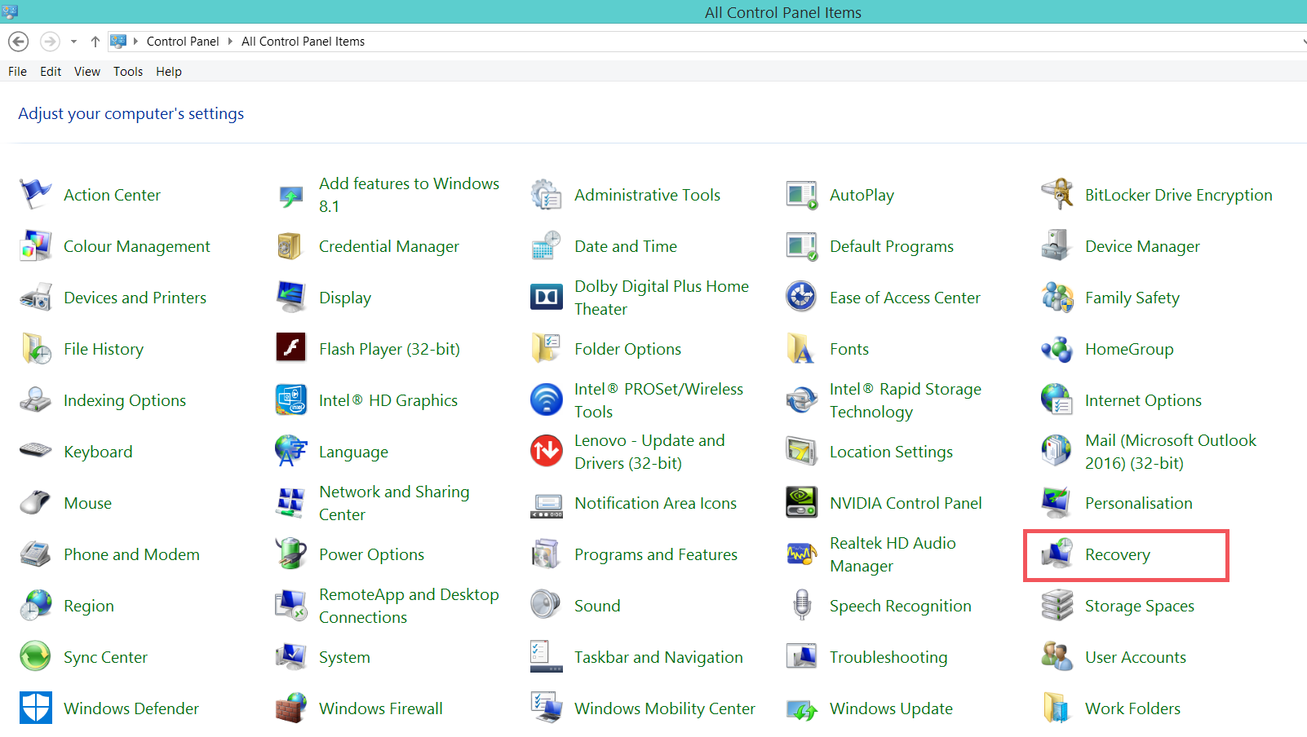The image size is (1307, 737).
Task: Click the Mouse icon
Action: tap(35, 503)
